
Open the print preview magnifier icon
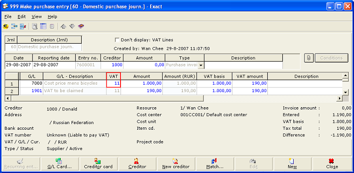click(34, 26)
